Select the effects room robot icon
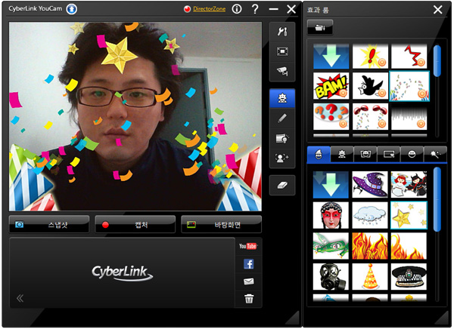The image size is (454, 329). (282, 98)
